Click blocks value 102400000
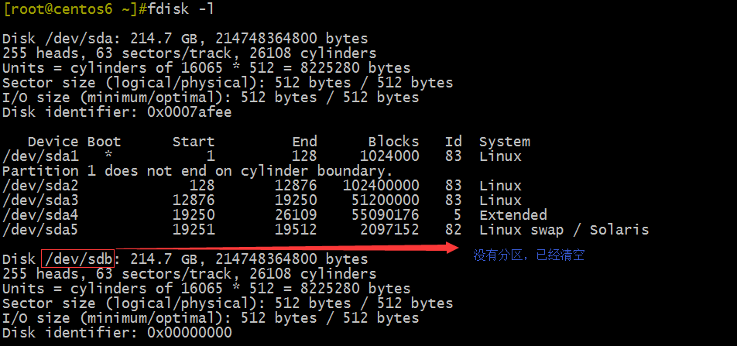Viewport: 737px width, 346px height. 381,186
